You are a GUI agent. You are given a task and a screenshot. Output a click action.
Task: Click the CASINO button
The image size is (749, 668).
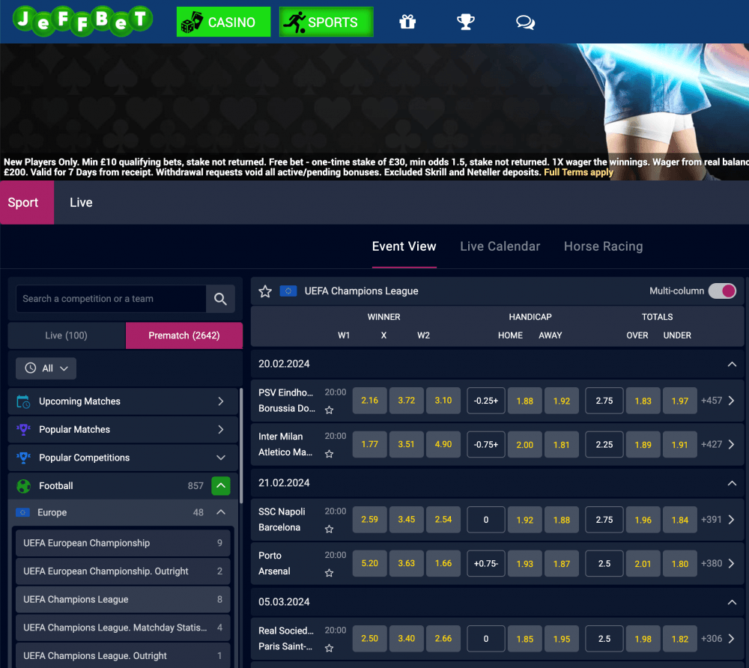(223, 22)
